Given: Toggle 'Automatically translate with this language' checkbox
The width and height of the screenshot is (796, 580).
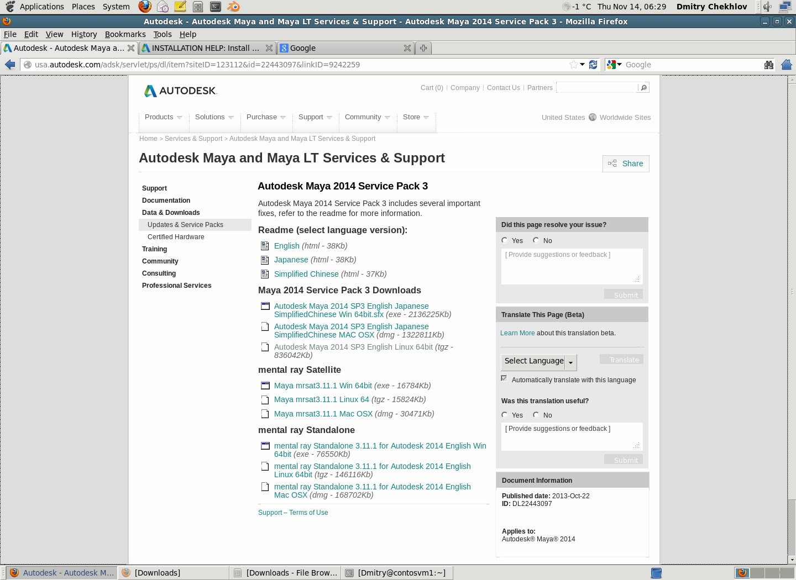Looking at the screenshot, I should tap(504, 378).
